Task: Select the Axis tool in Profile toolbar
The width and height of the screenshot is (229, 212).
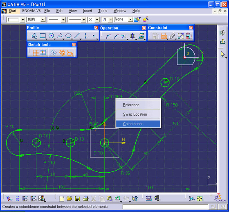Action: click(x=85, y=36)
